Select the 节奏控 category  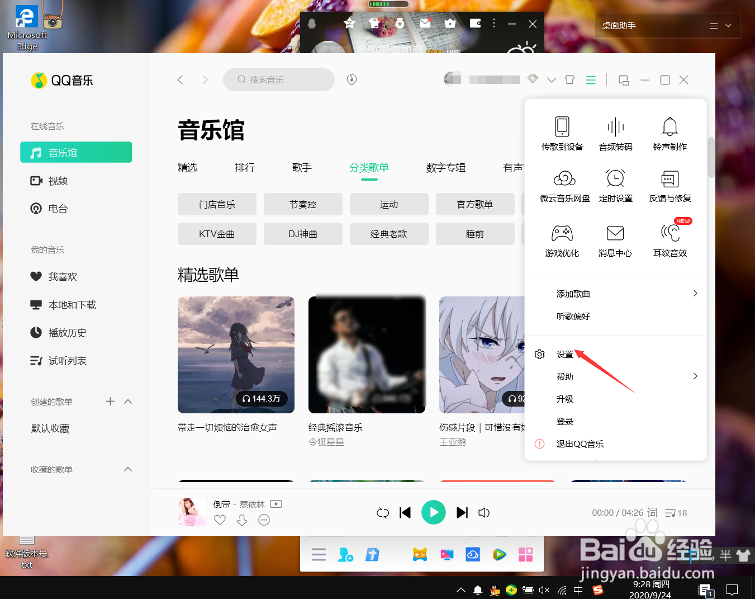click(303, 204)
